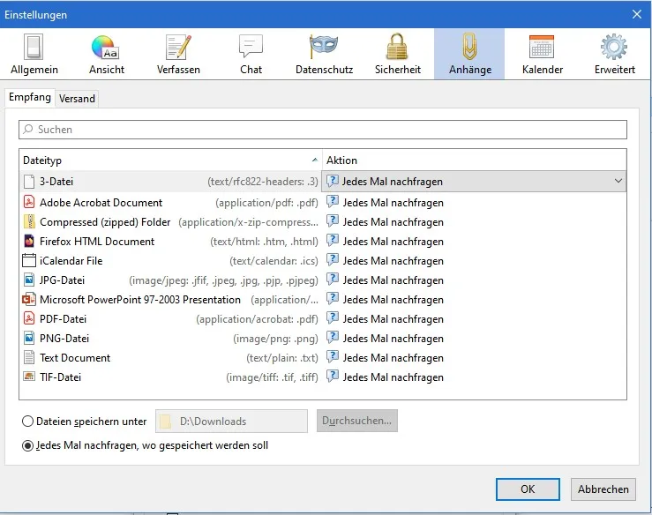Open the Kalender settings category
Viewport: 652px width, 515px height.
543,54
